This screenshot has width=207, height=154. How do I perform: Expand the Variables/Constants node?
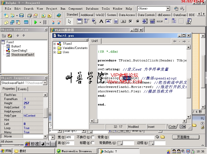pos(54,48)
